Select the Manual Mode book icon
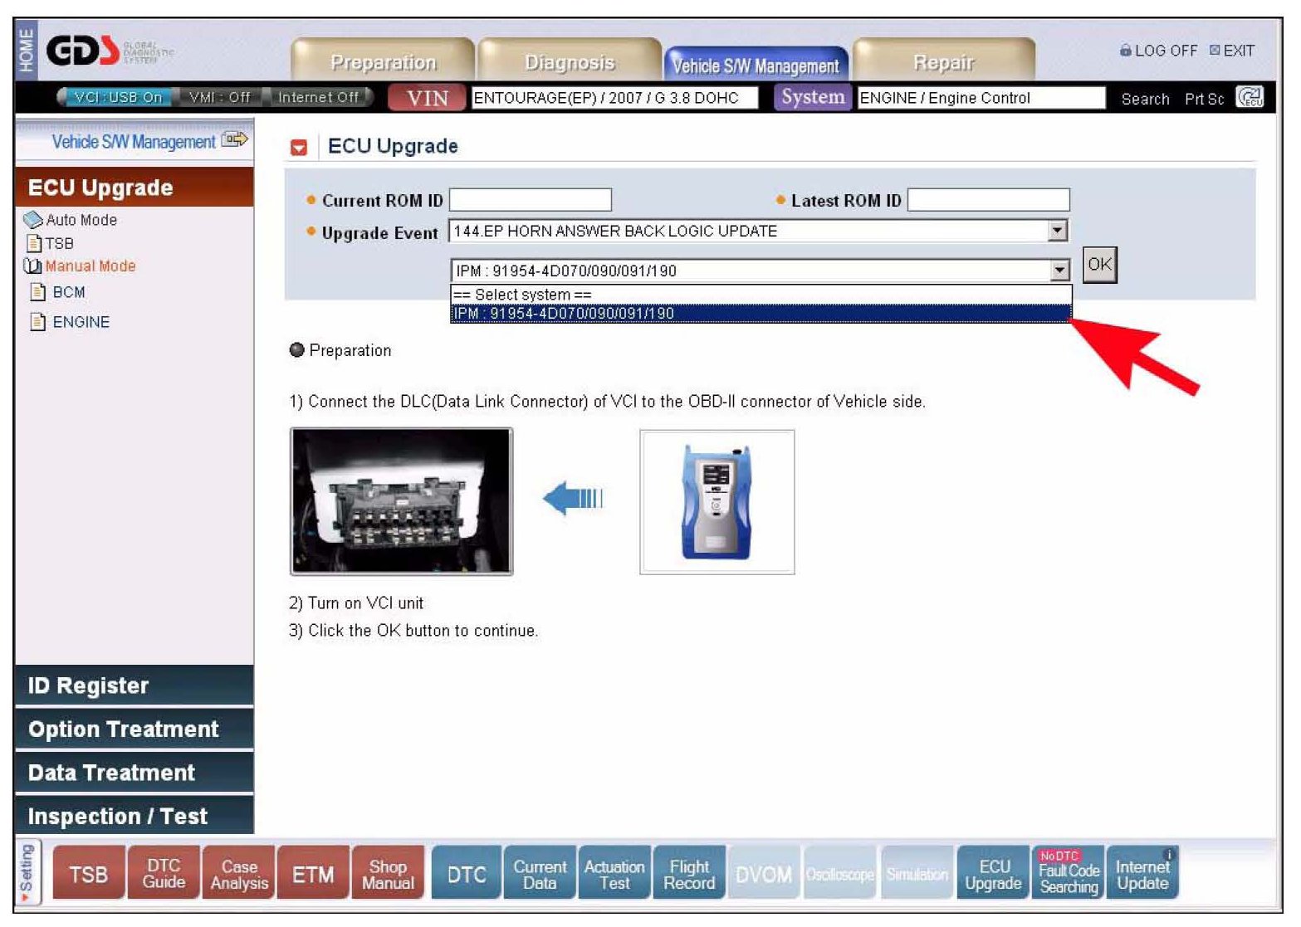This screenshot has height=927, width=1301. tap(32, 266)
